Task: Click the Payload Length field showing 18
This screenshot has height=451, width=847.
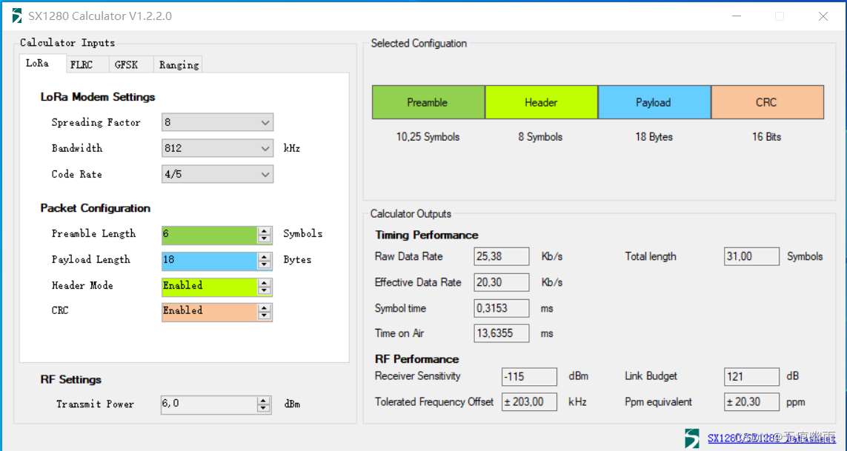Action: tap(210, 261)
